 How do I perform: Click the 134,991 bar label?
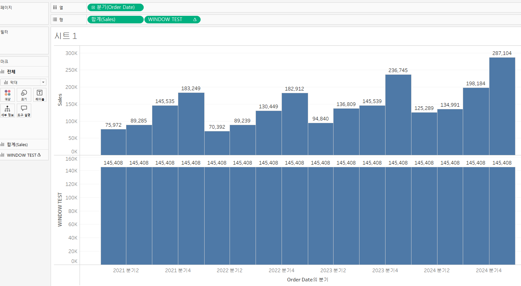450,105
